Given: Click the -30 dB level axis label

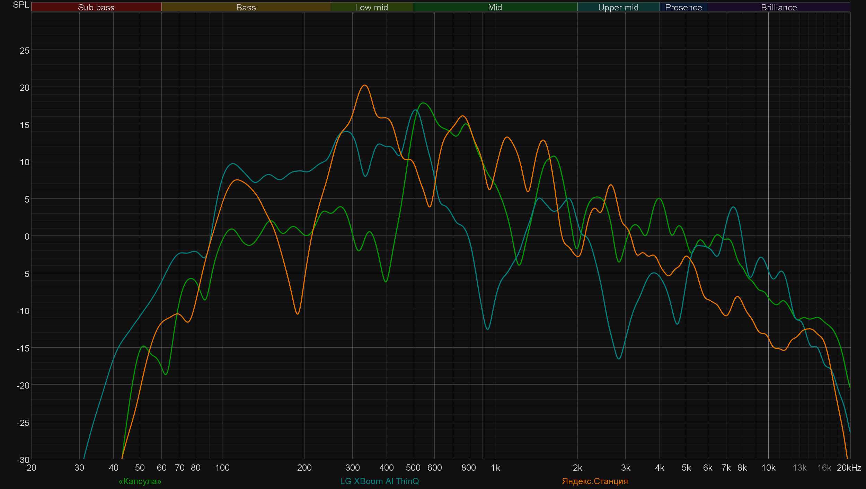Looking at the screenshot, I should pos(23,460).
